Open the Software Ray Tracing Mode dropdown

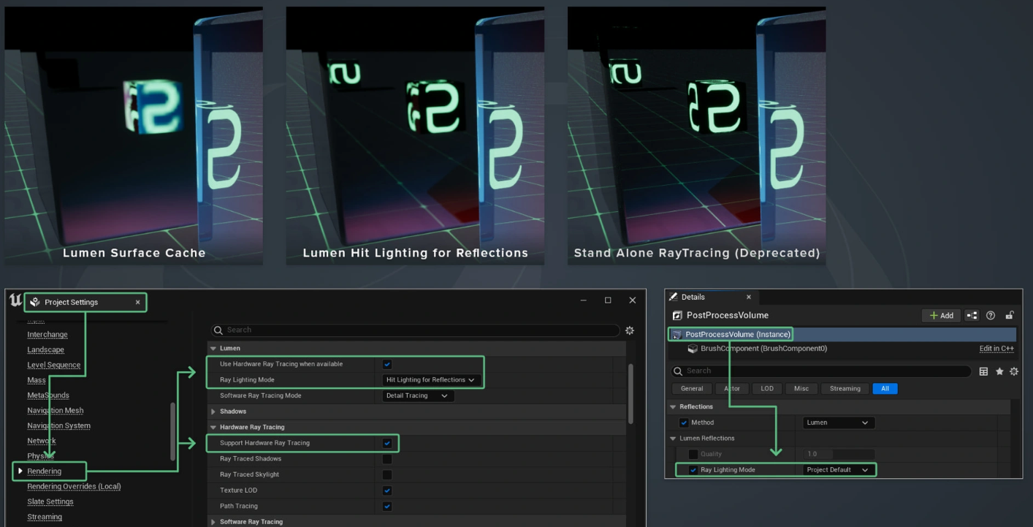[x=417, y=395]
